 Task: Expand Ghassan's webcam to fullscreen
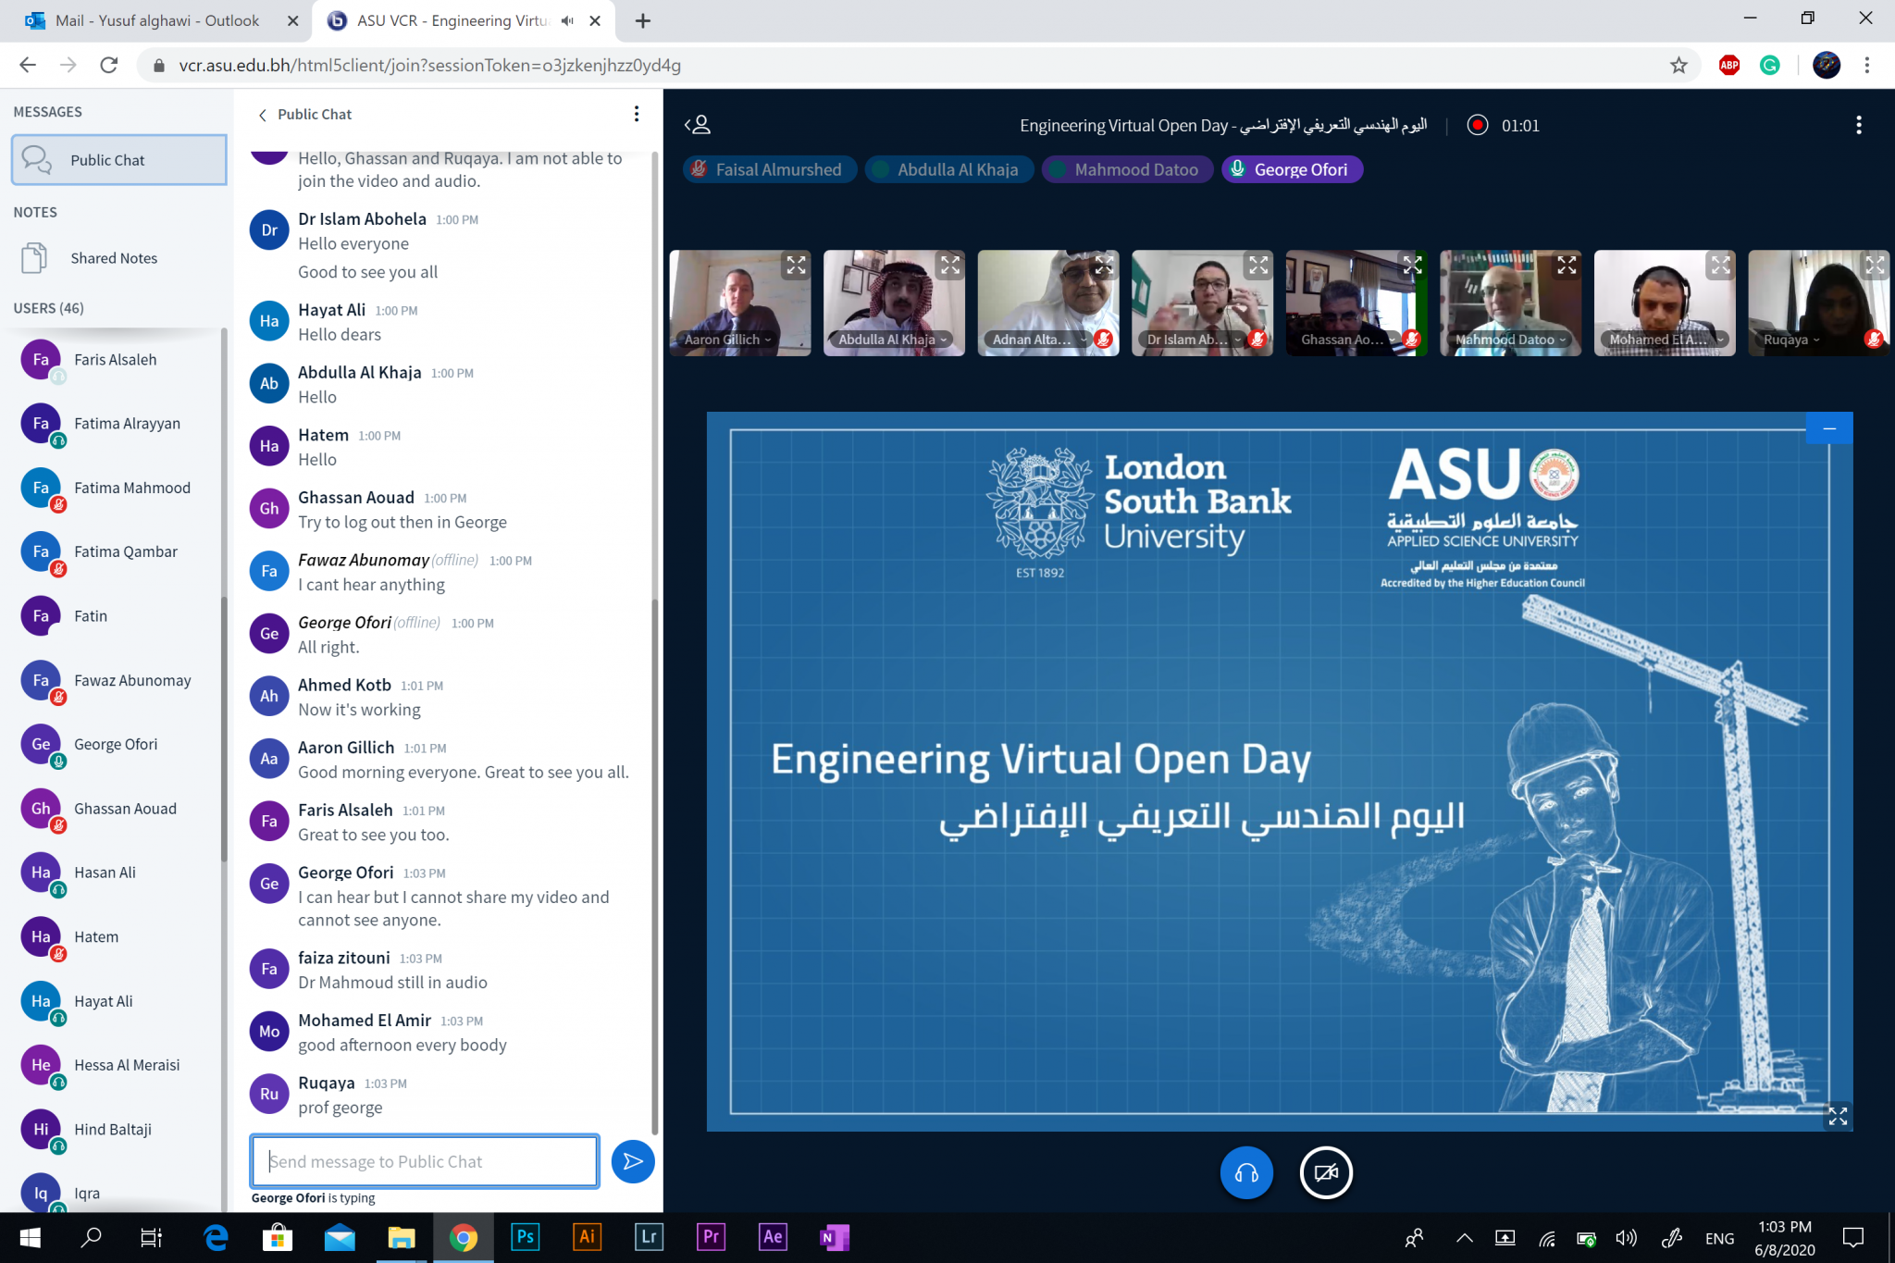(x=1412, y=266)
